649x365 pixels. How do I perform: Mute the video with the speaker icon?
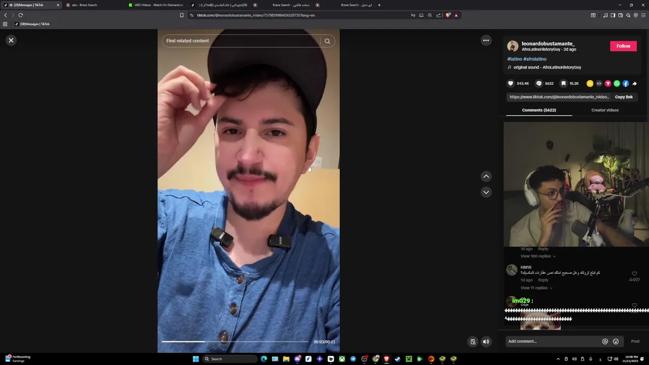[x=486, y=342]
